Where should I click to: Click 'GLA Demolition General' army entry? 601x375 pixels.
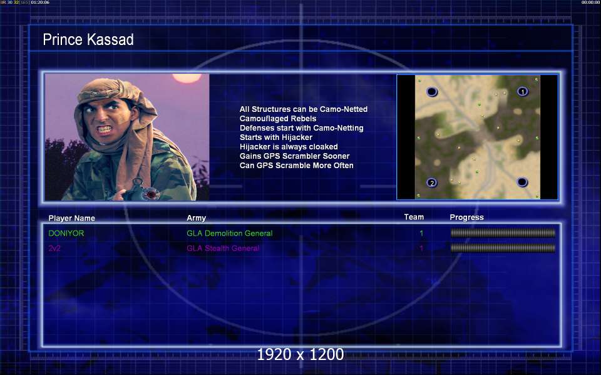[230, 233]
